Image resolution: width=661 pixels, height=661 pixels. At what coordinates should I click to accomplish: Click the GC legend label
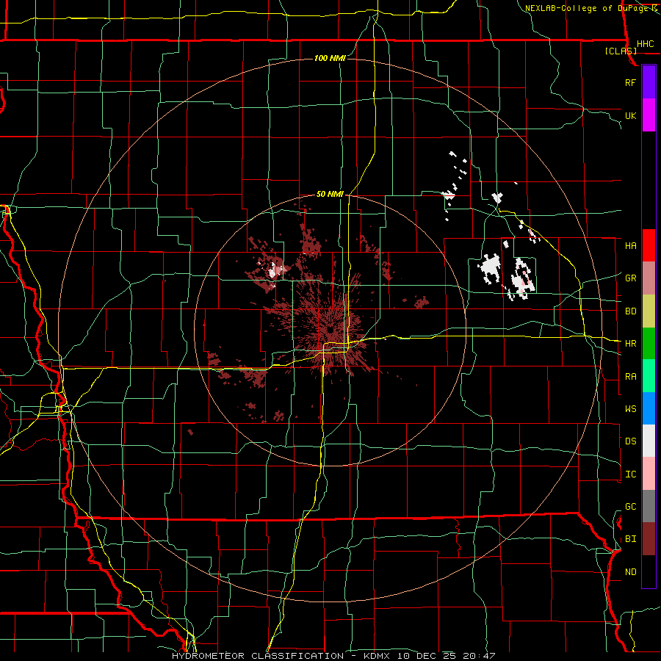(630, 507)
